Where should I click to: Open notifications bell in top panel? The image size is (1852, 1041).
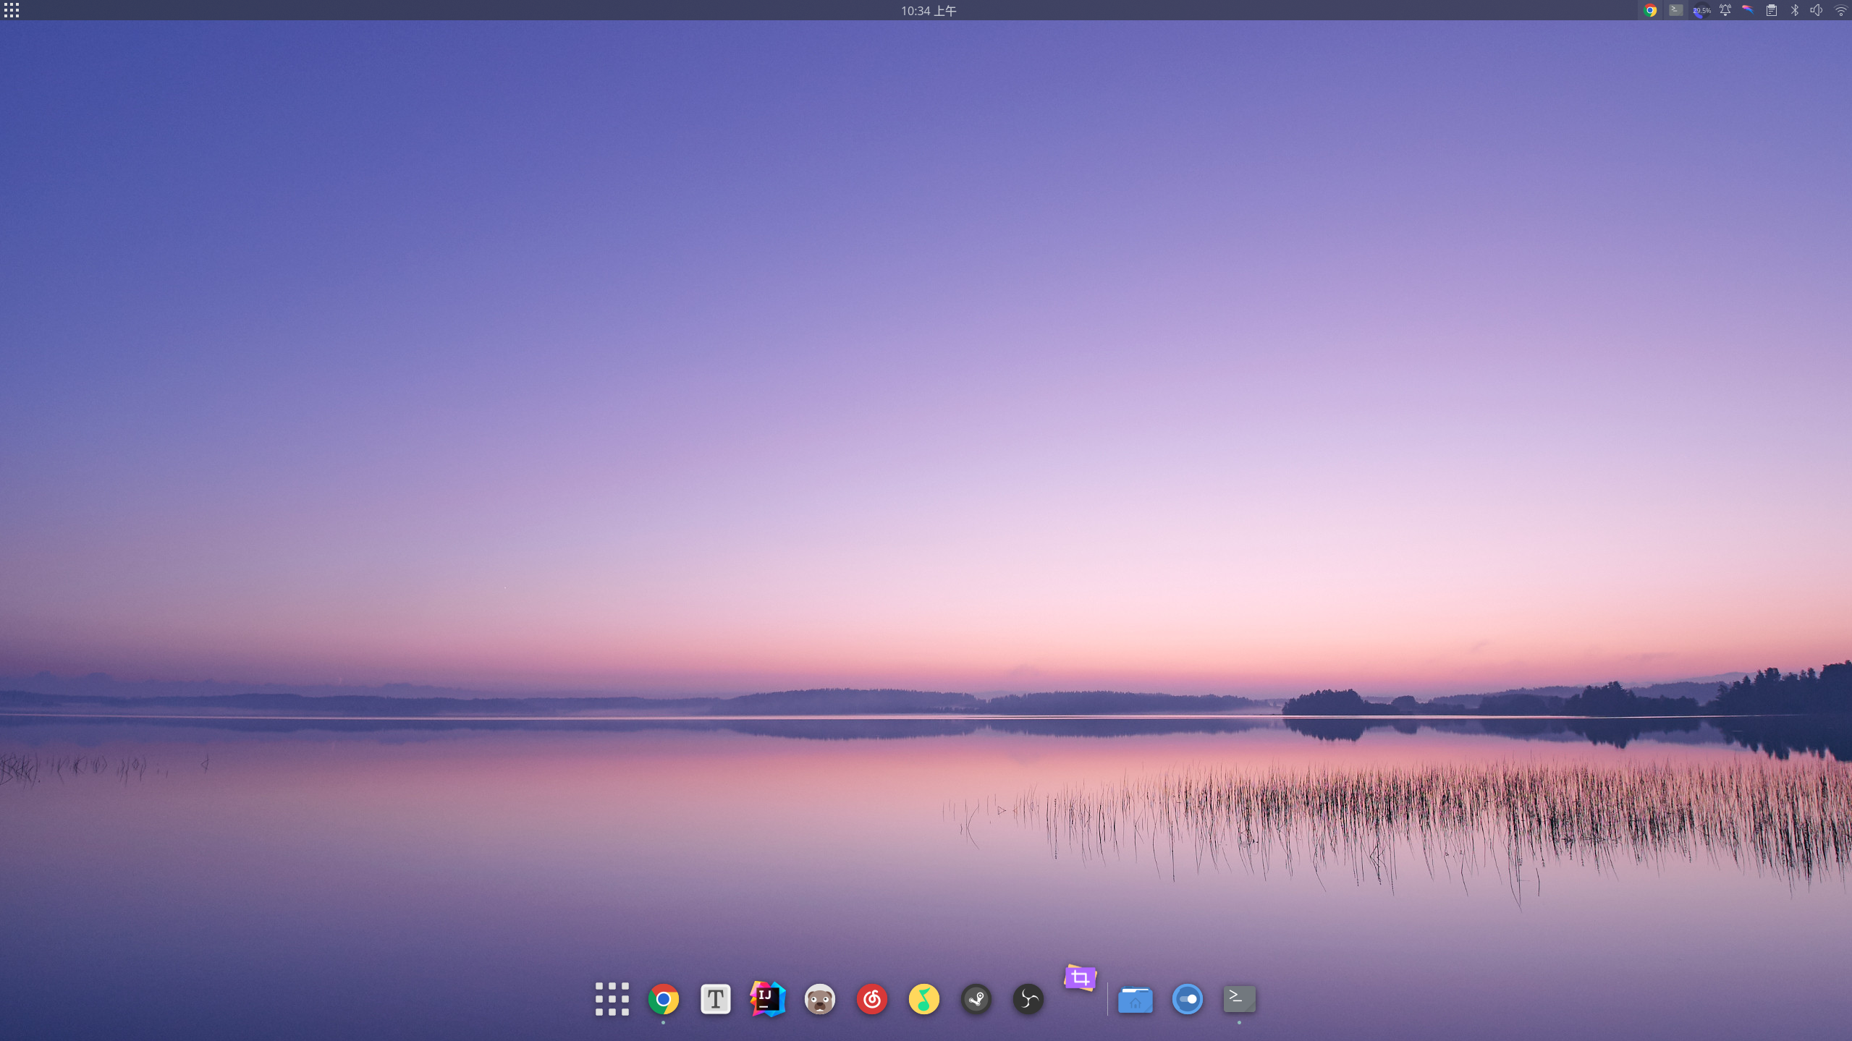1725,10
